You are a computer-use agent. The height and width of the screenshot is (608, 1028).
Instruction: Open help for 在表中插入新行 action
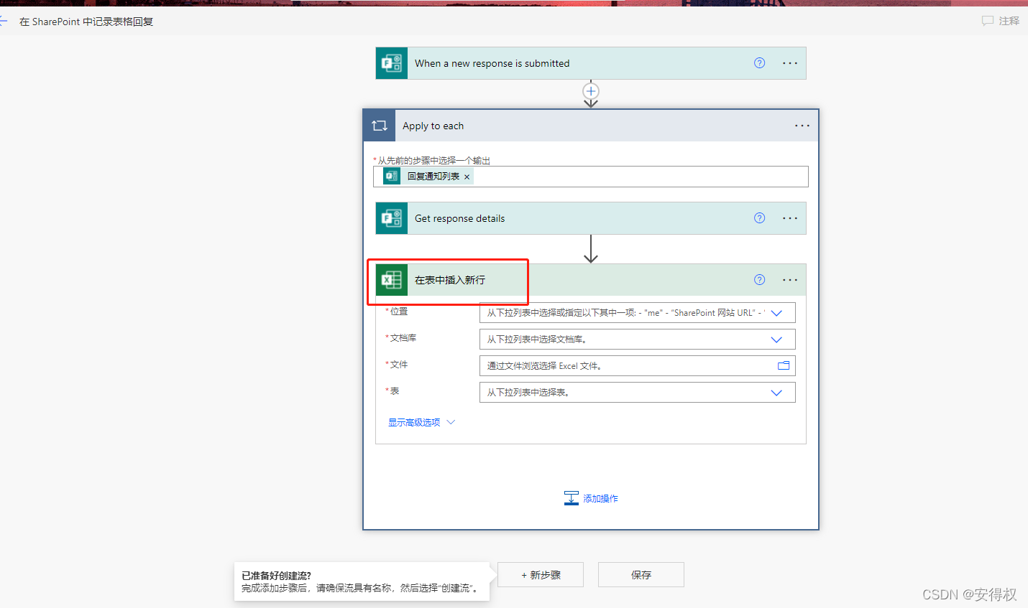[x=759, y=280]
